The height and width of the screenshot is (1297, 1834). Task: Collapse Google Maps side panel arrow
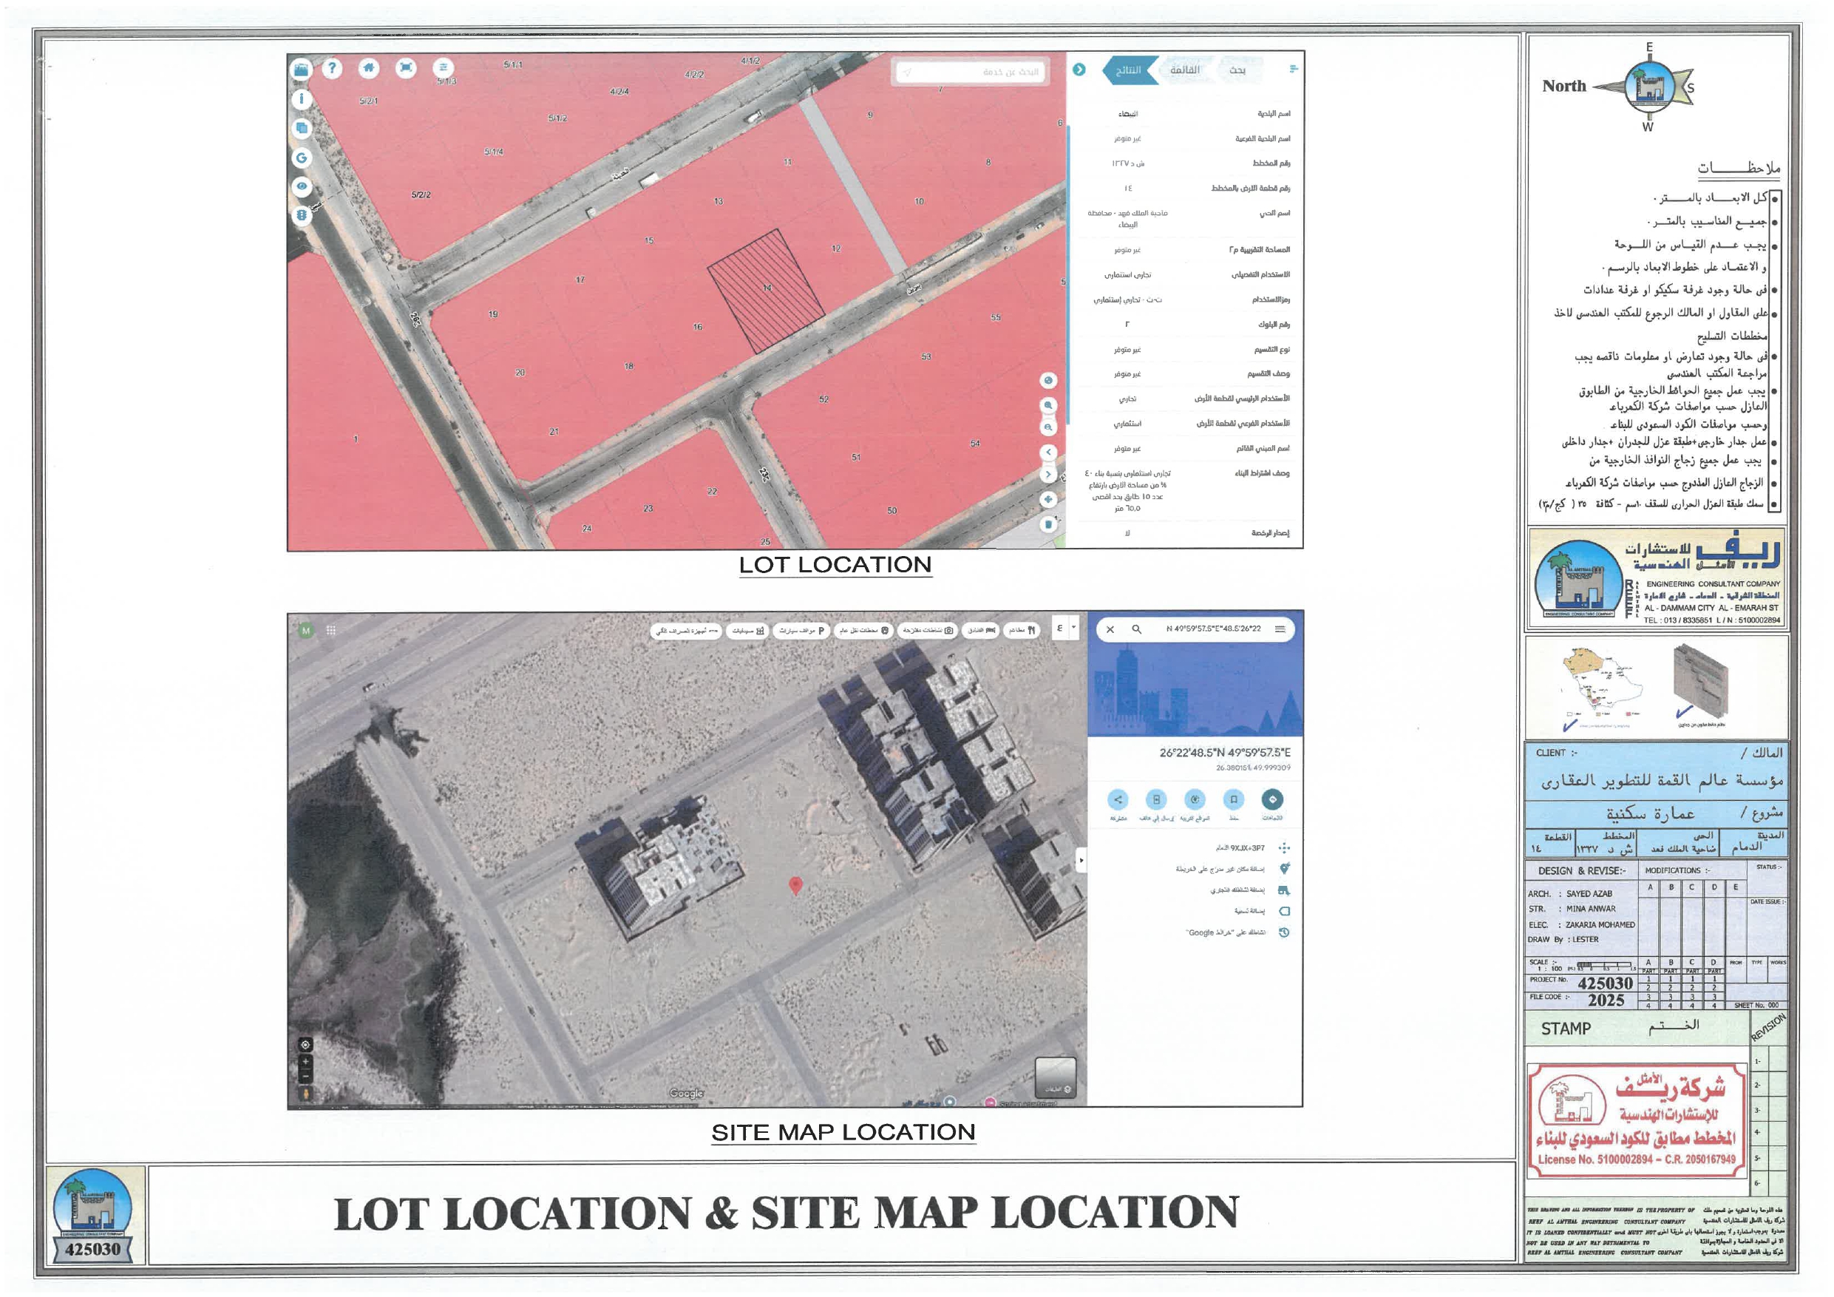point(1081,861)
